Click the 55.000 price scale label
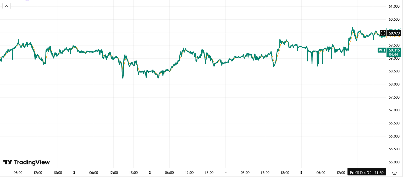Image resolution: width=403 pixels, height=177 pixels. click(394, 162)
